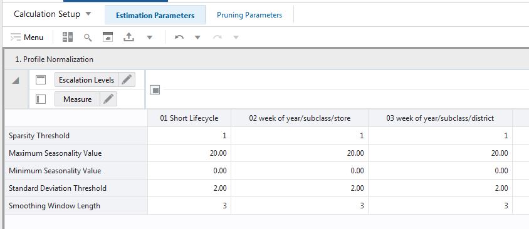Screen dimensions: 529x229
Task: Collapse the view with the triangle corner icon
Action: click(x=16, y=81)
